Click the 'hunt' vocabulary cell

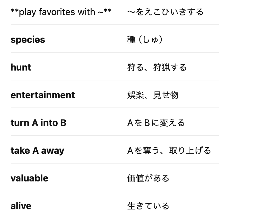pos(21,67)
